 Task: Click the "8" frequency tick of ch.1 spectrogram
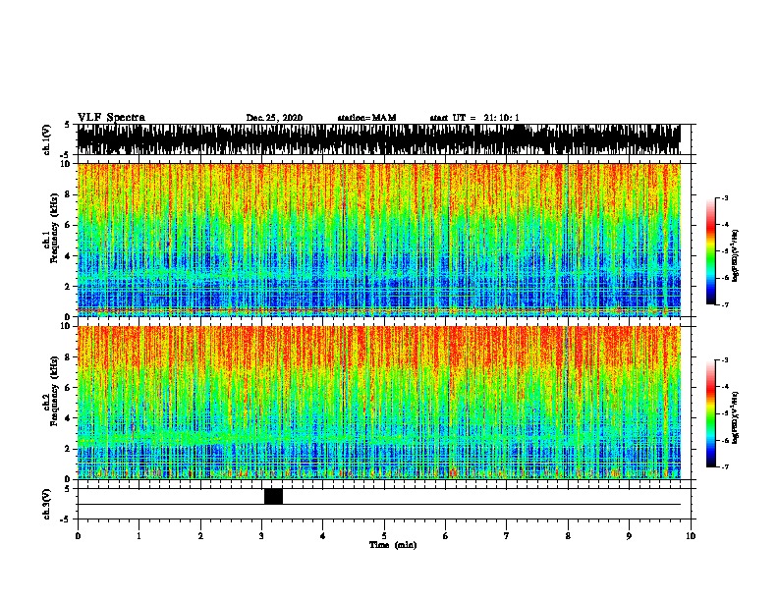pos(69,194)
